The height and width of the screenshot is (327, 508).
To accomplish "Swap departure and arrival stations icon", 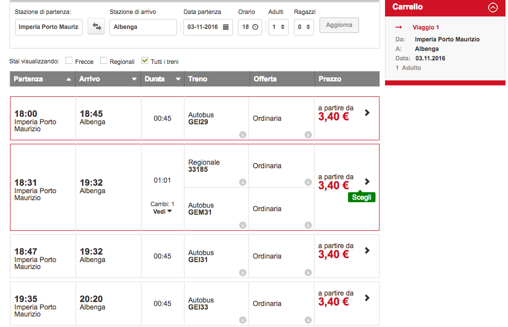I will point(96,27).
